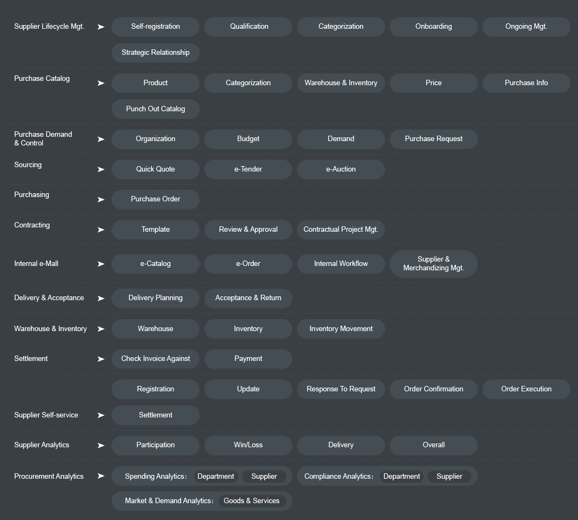Open the Self-registration module
The height and width of the screenshot is (520, 578).
pyautogui.click(x=156, y=27)
